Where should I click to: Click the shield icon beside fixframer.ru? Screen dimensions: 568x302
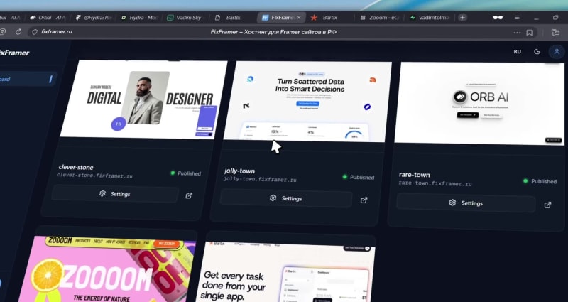click(x=35, y=32)
